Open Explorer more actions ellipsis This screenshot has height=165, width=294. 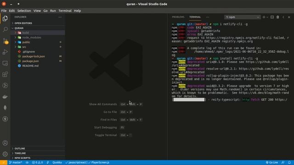coord(60,17)
